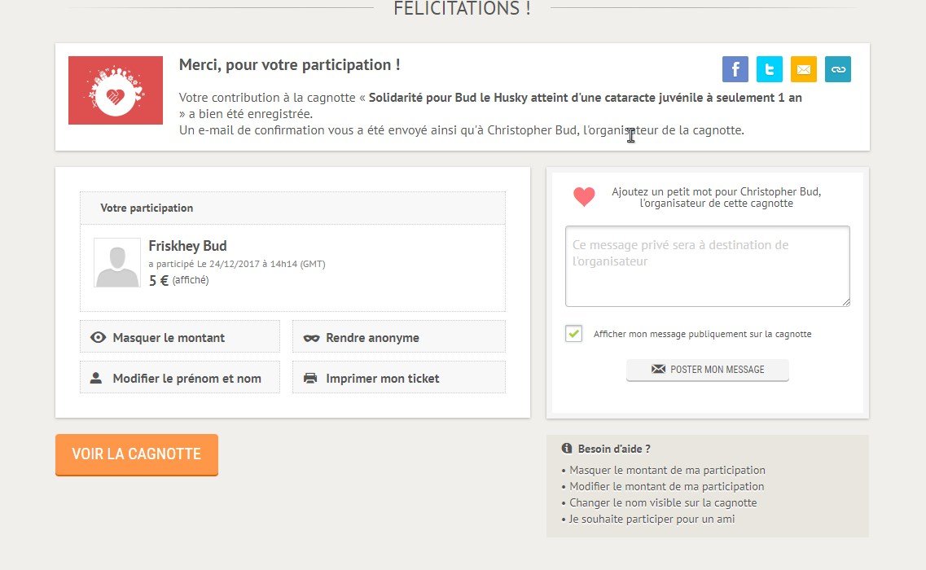Share via Twitter icon
The width and height of the screenshot is (926, 570).
(769, 69)
